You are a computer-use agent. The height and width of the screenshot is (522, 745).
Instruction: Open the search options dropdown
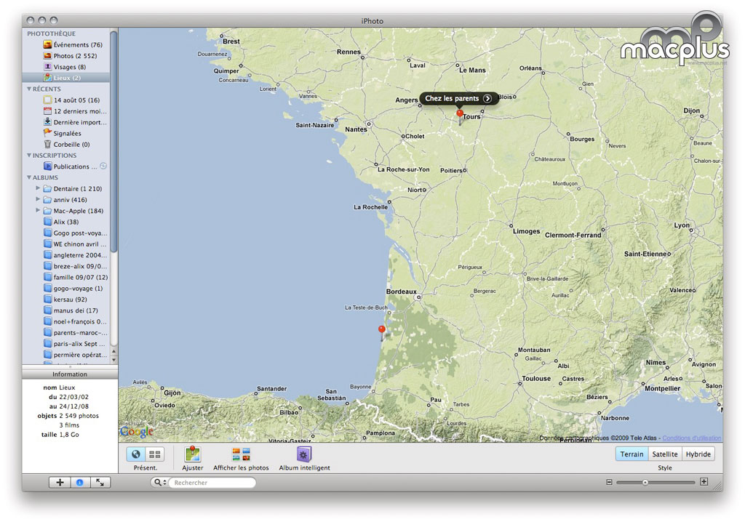point(159,483)
